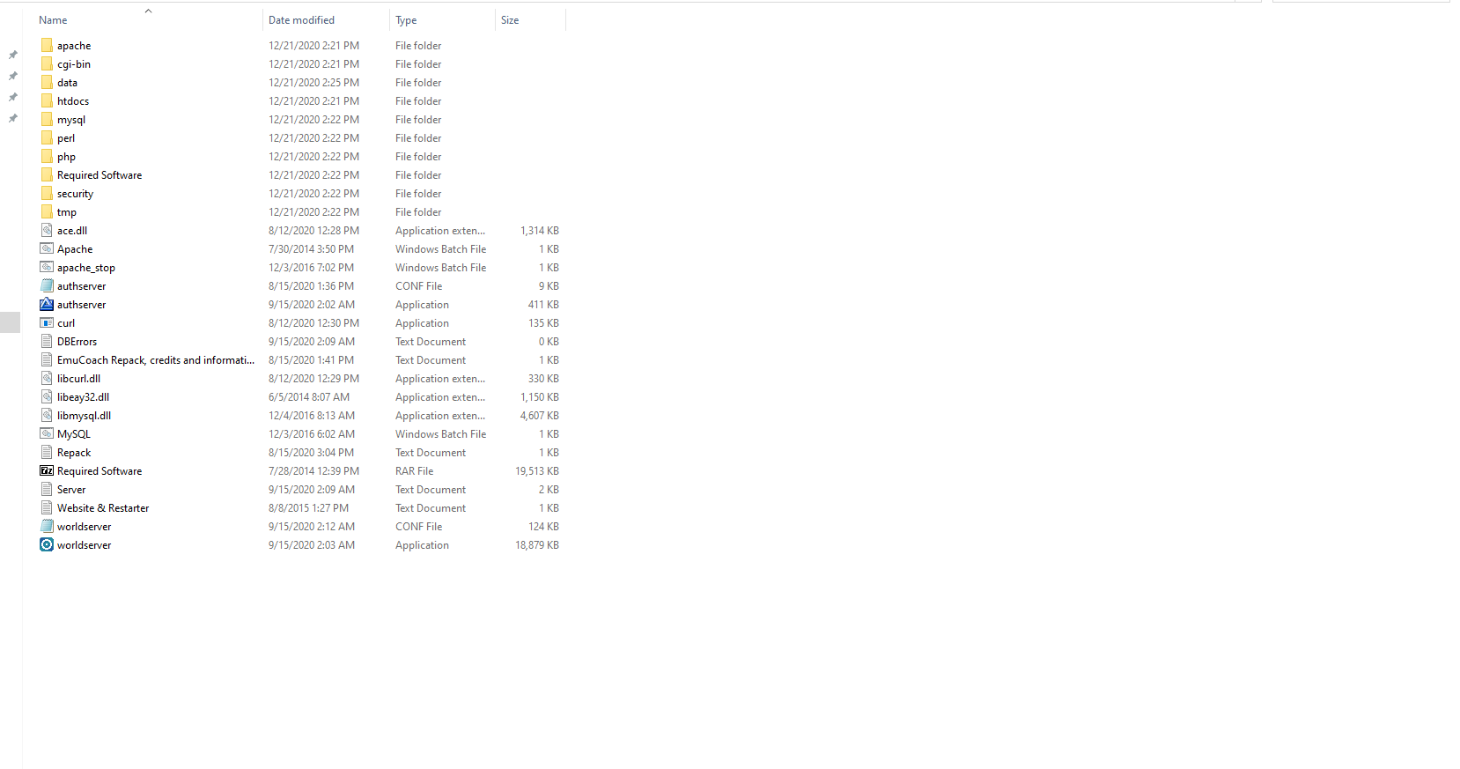
Task: Click the authserver application icon
Action: [47, 304]
